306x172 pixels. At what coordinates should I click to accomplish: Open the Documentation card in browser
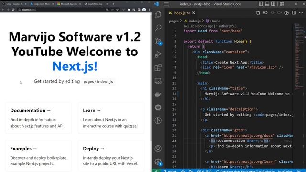(38, 118)
